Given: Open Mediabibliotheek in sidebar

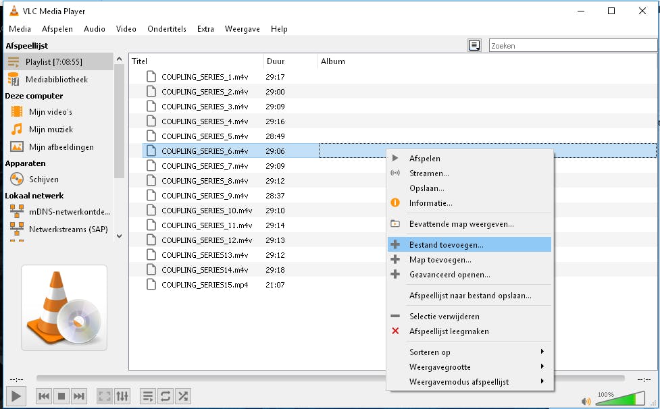Looking at the screenshot, I should point(57,80).
